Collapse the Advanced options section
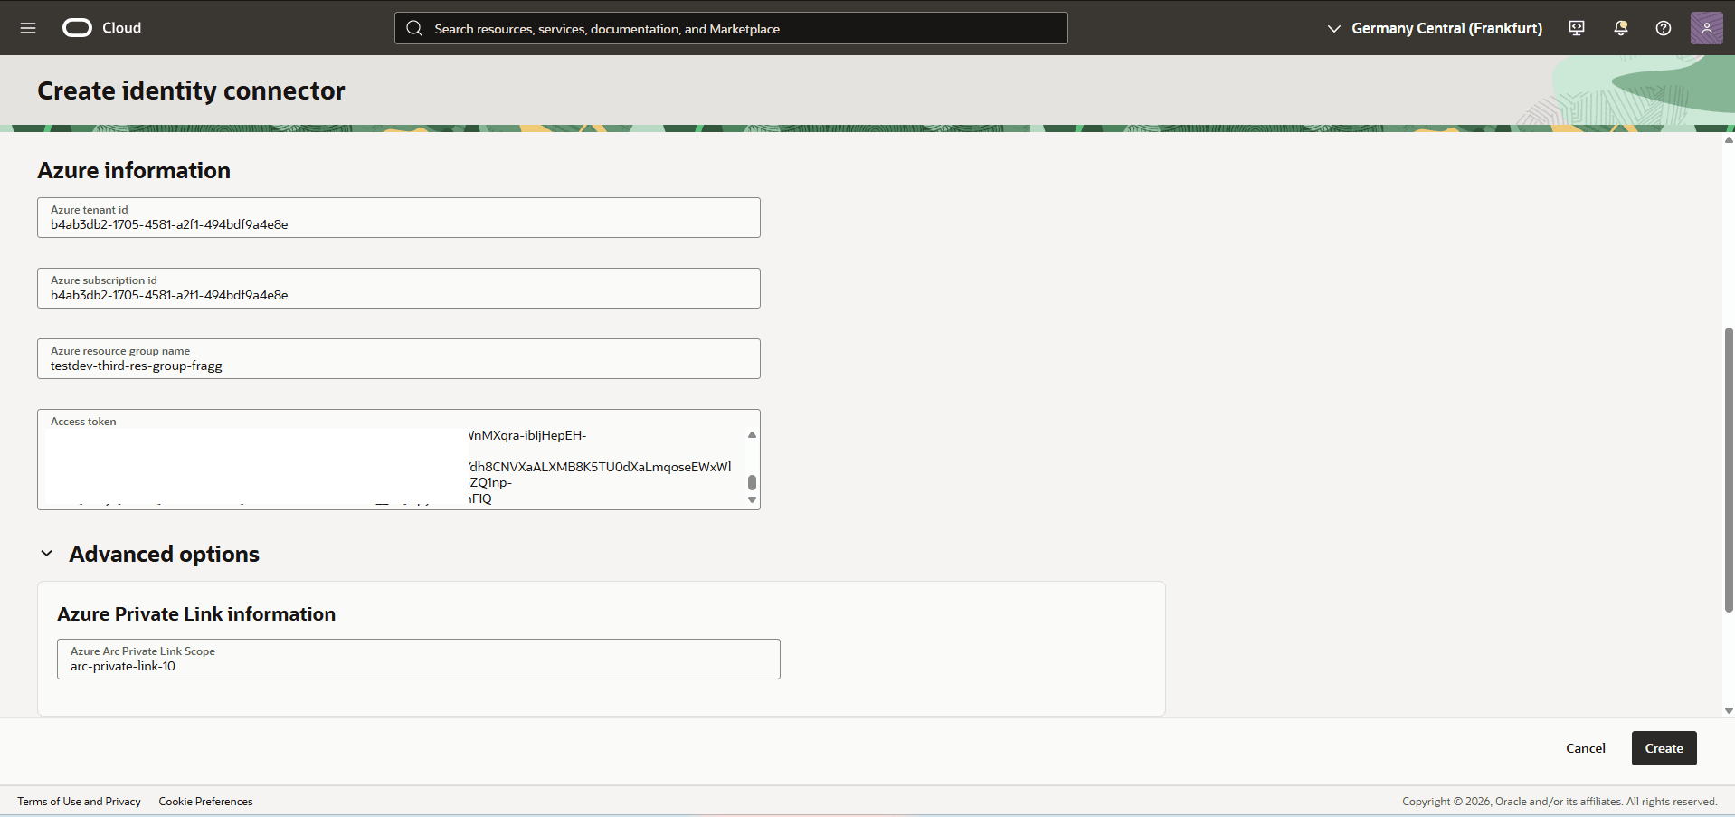Viewport: 1735px width, 817px height. (46, 553)
